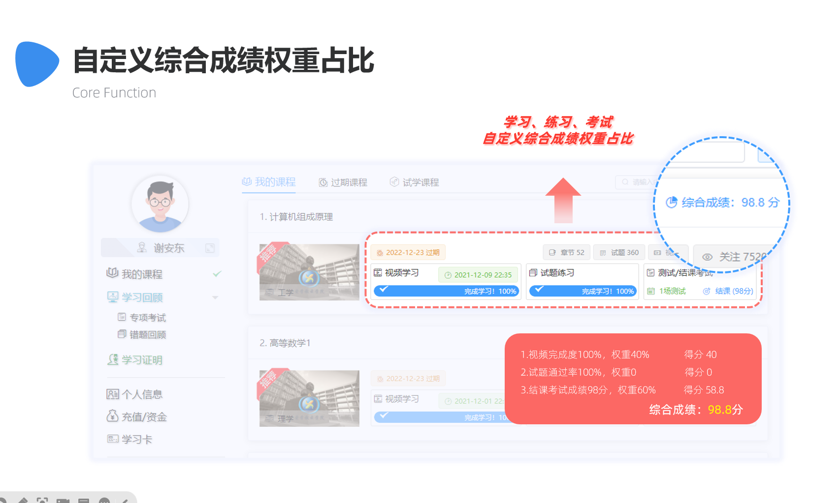Open the course title 1. 计算机组成原理
Screen dimensions: 840x503
click(296, 217)
